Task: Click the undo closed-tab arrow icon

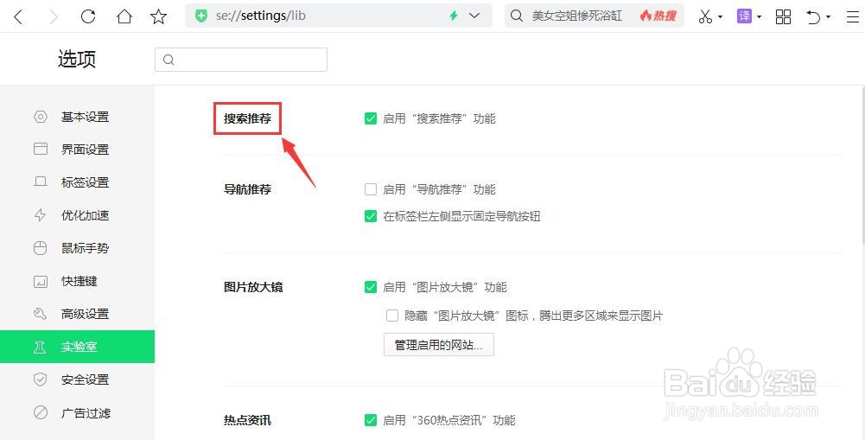Action: [x=814, y=17]
